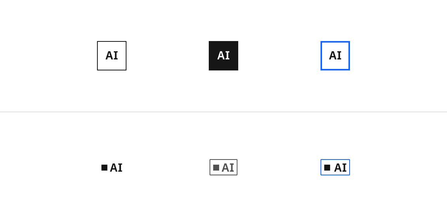Image resolution: width=447 pixels, height=223 pixels.
Task: Expand the plain AI label variant
Action: click(112, 167)
